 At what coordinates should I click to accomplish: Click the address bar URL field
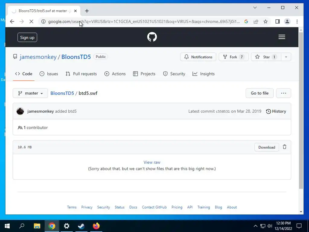pos(144,21)
